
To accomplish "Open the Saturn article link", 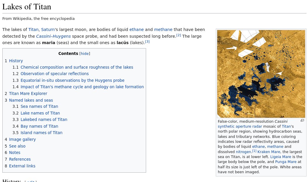I will [x=48, y=30].
